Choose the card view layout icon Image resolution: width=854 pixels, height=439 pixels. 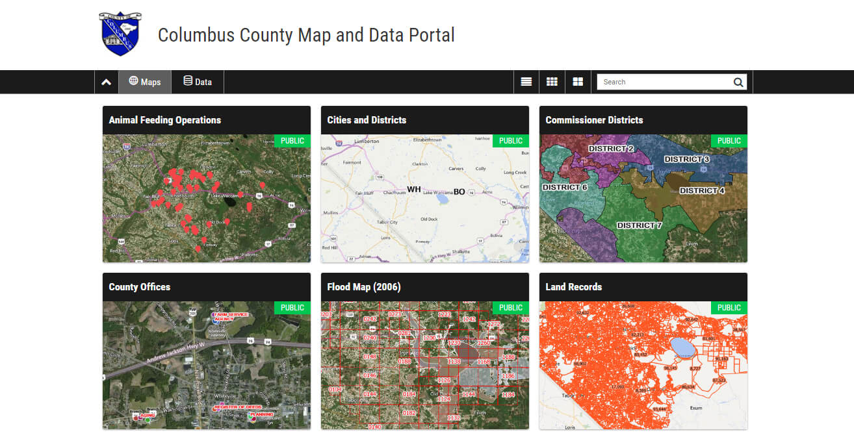click(x=578, y=81)
